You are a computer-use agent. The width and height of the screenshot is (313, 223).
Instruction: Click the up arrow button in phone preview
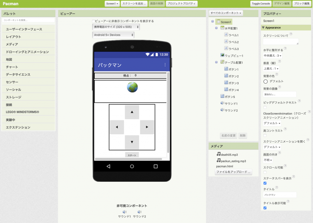[132, 112]
